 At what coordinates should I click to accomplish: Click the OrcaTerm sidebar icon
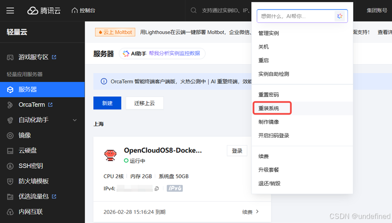tap(10, 105)
